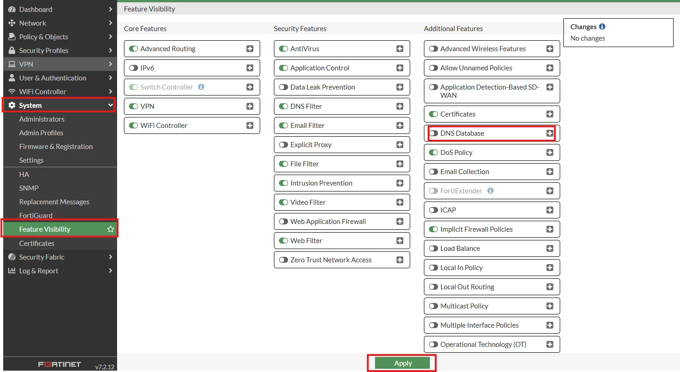Enable the IPv6 toggle
Screen dimensions: 680x372
(x=134, y=68)
